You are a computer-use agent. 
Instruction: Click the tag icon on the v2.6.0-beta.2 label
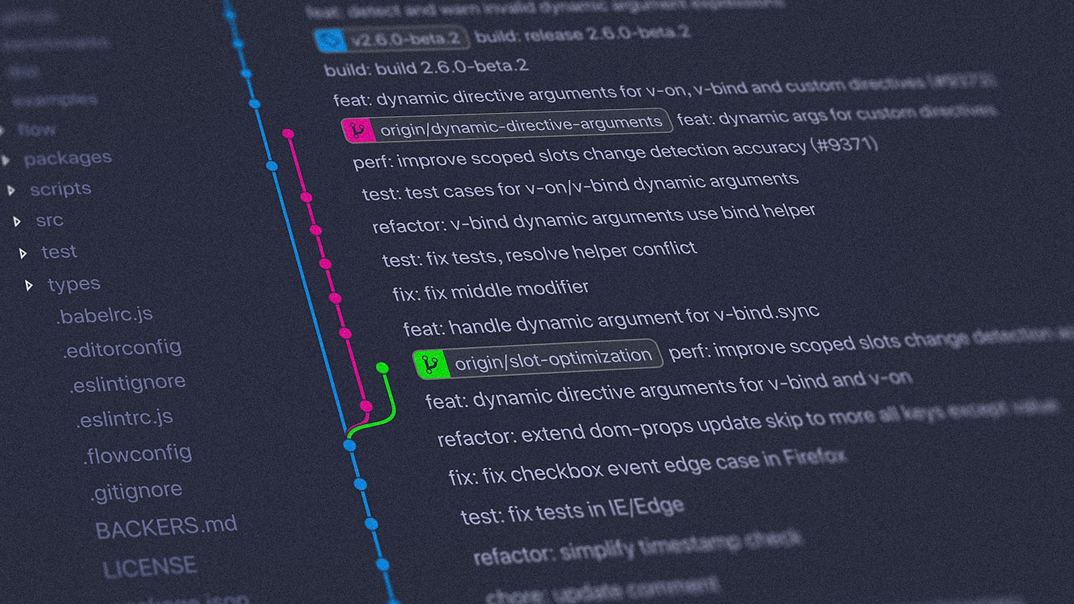tap(332, 40)
